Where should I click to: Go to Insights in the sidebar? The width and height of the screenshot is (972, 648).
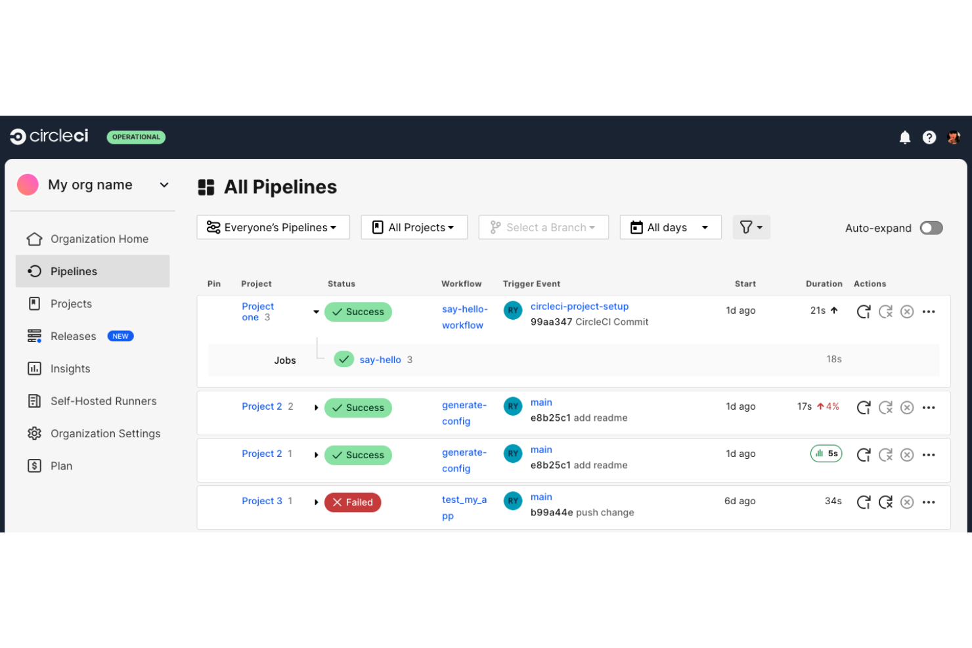(70, 368)
